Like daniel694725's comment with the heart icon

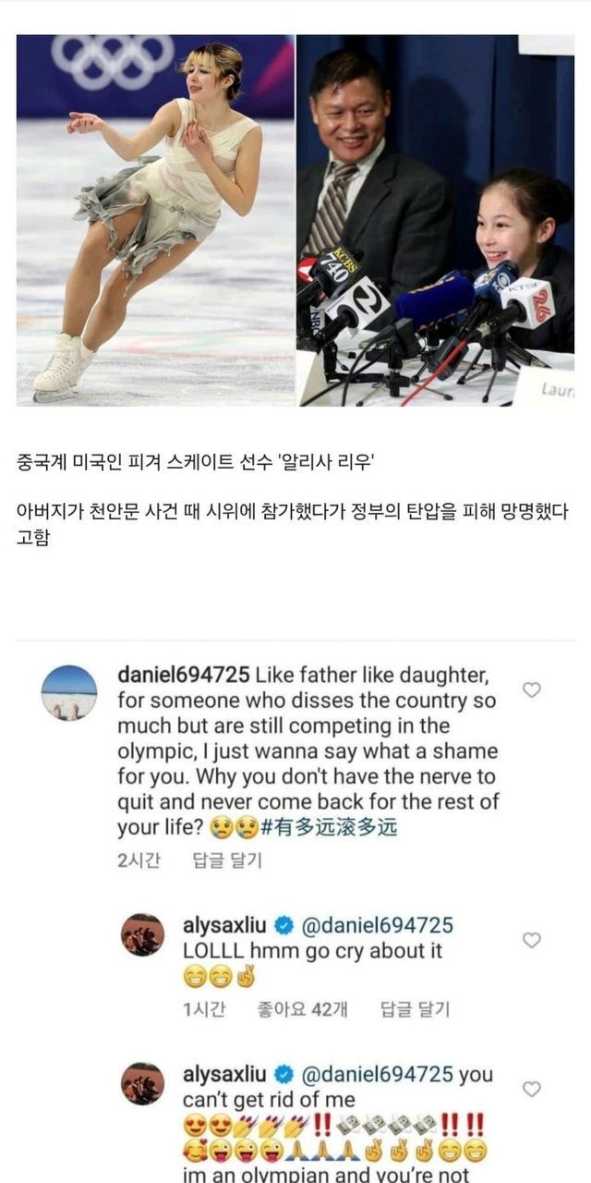[532, 689]
